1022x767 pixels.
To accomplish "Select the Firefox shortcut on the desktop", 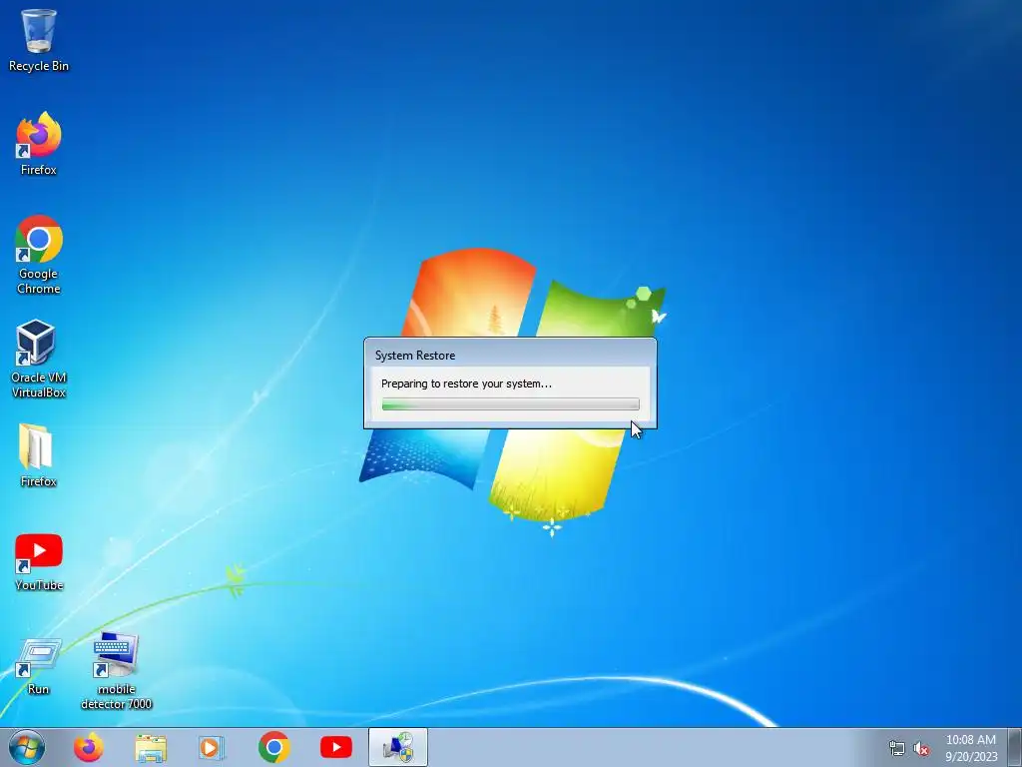I will [x=39, y=144].
